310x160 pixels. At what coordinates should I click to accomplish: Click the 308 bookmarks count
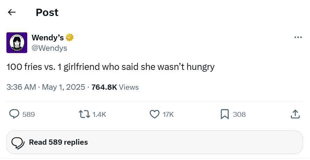tap(239, 114)
